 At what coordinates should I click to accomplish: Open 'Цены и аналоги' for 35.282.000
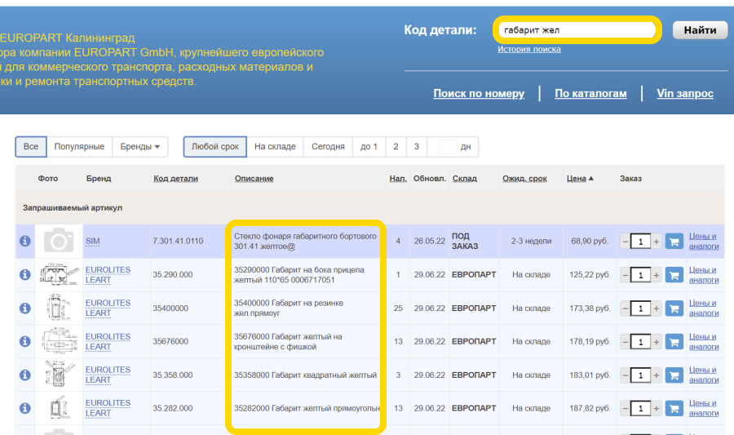(x=704, y=408)
